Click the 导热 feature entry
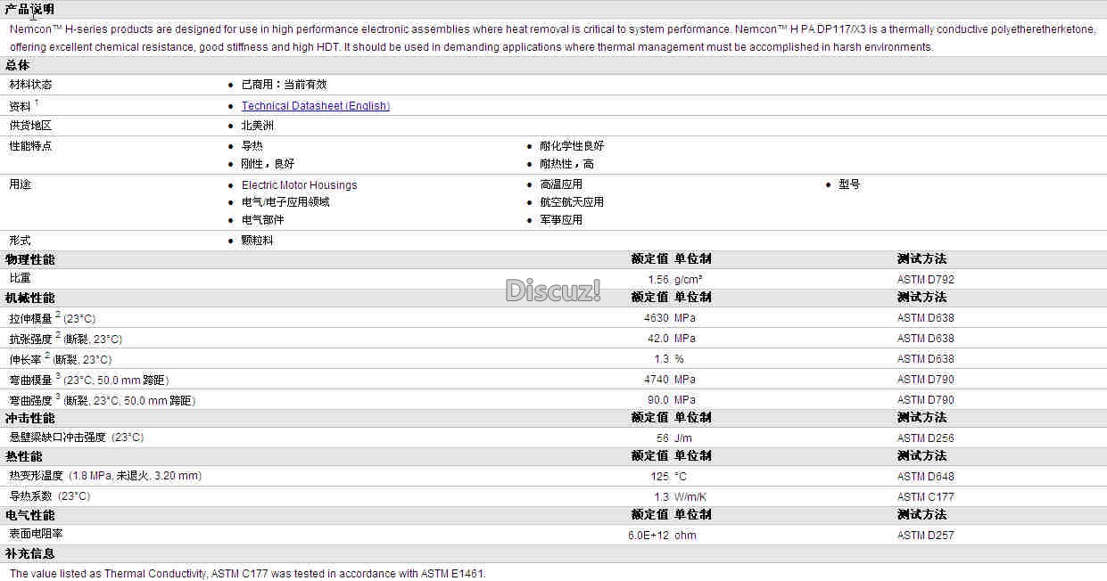This screenshot has height=581, width=1107. pos(252,146)
